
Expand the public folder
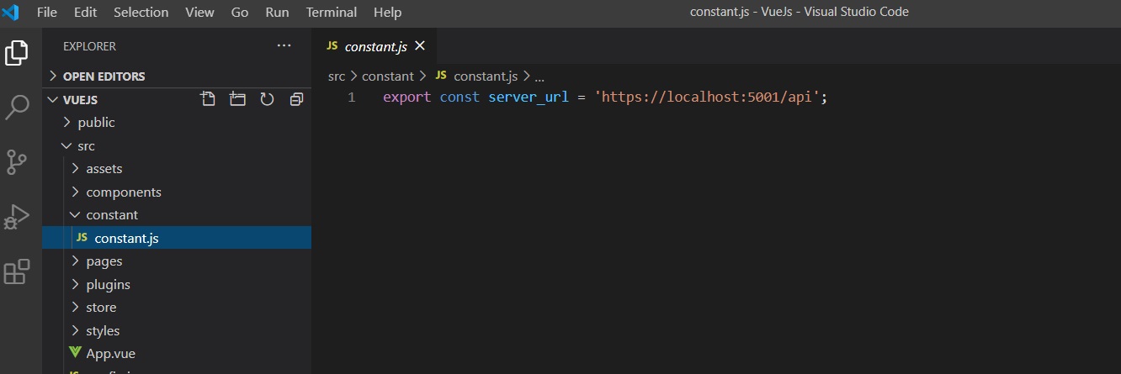(96, 123)
